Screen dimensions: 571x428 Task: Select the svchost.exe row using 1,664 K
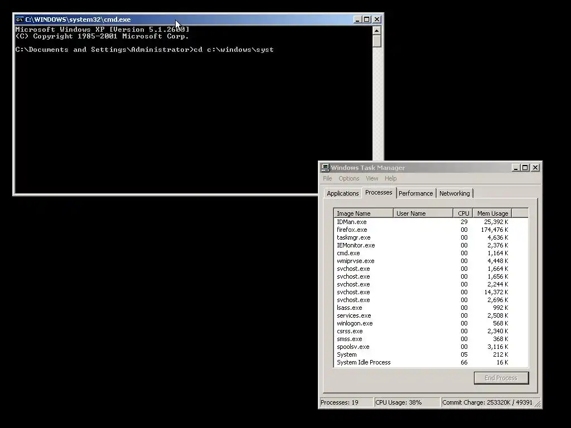coord(431,269)
